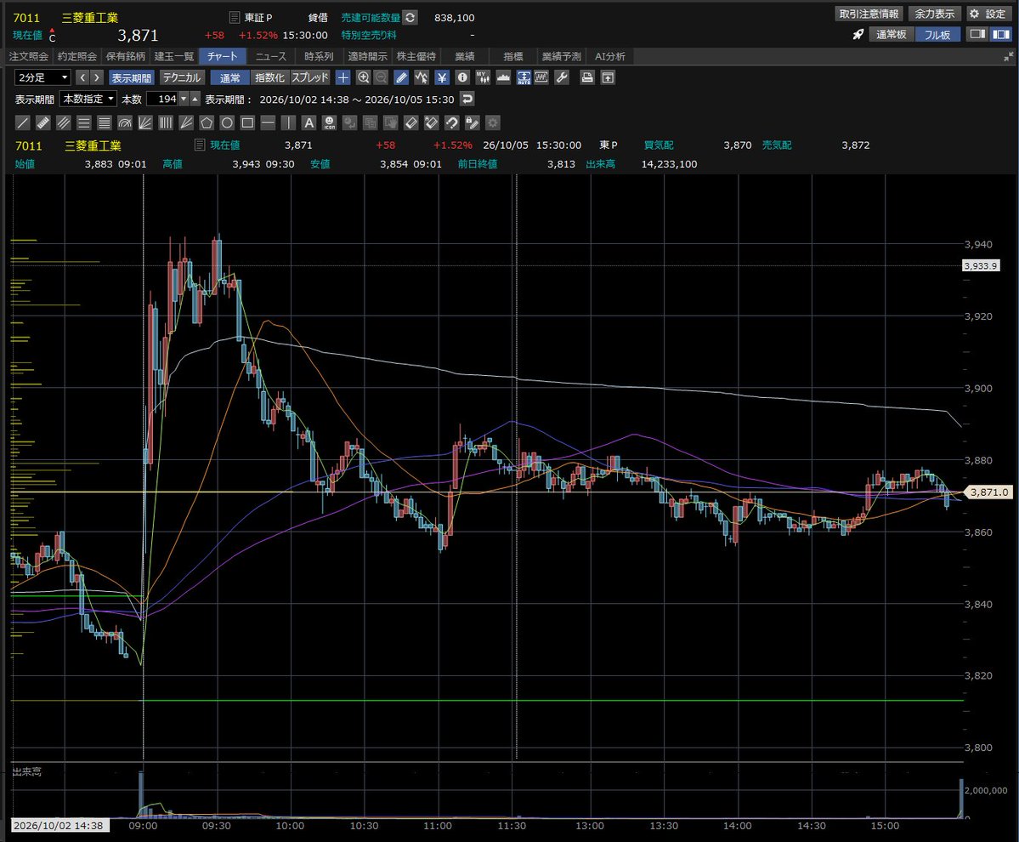This screenshot has width=1019, height=842.
Task: Switch chart mode to 指数化
Action: tap(269, 78)
